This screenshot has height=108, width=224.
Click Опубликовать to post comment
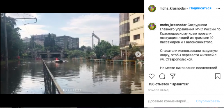(208, 101)
